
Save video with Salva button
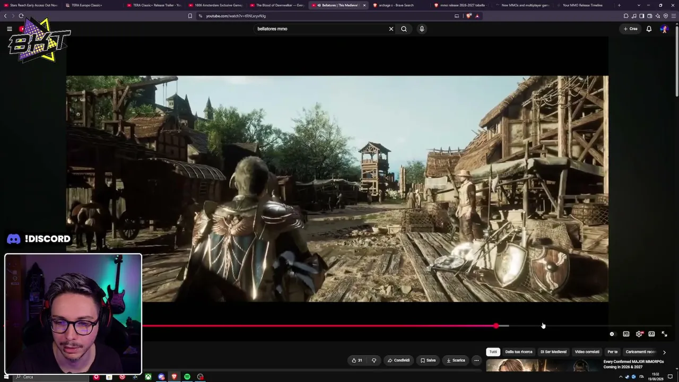coord(428,360)
